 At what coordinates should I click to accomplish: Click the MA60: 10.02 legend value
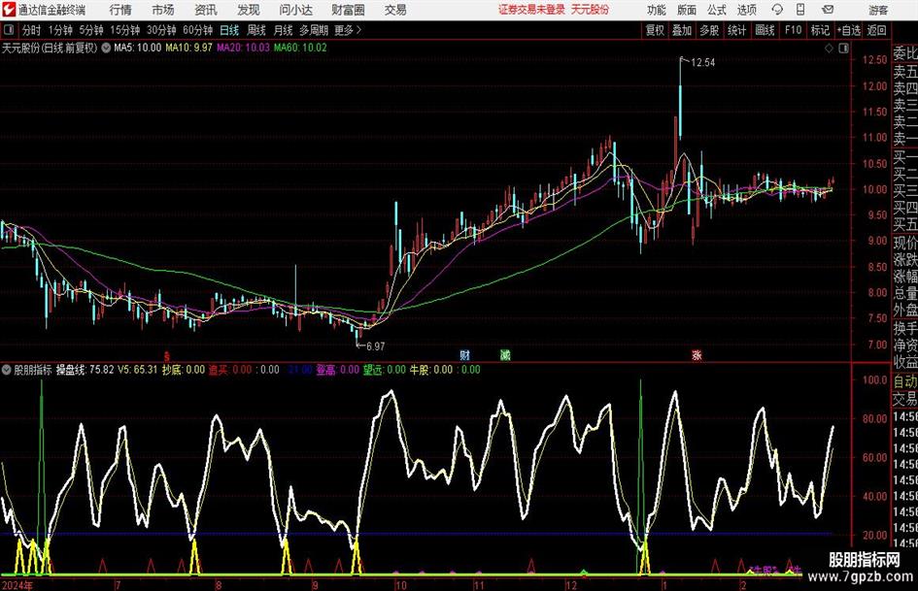point(300,48)
